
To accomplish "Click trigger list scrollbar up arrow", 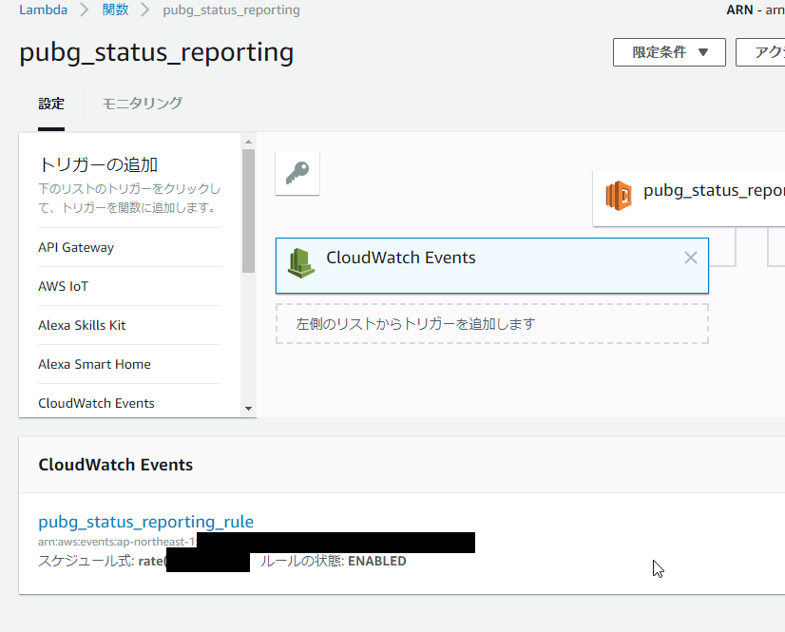I will point(248,142).
